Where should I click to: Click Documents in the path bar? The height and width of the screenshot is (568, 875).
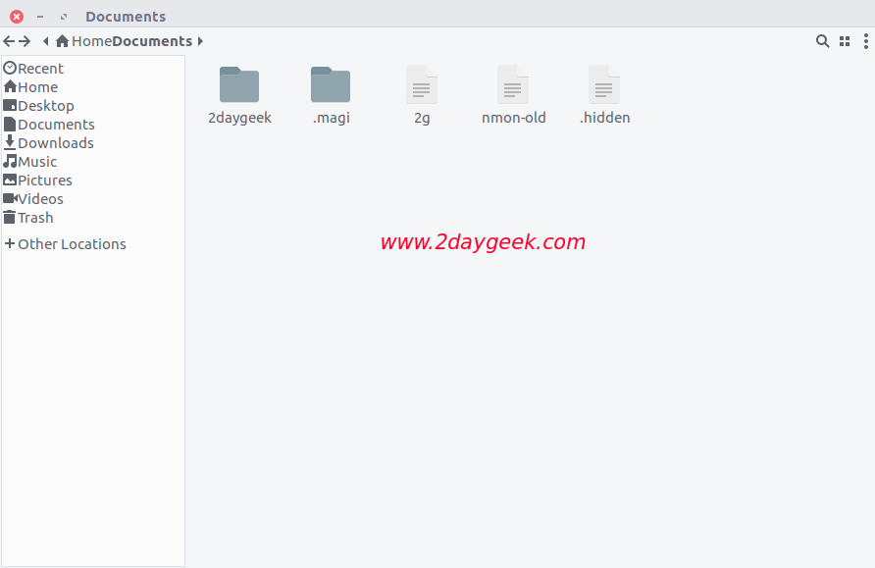click(x=152, y=41)
